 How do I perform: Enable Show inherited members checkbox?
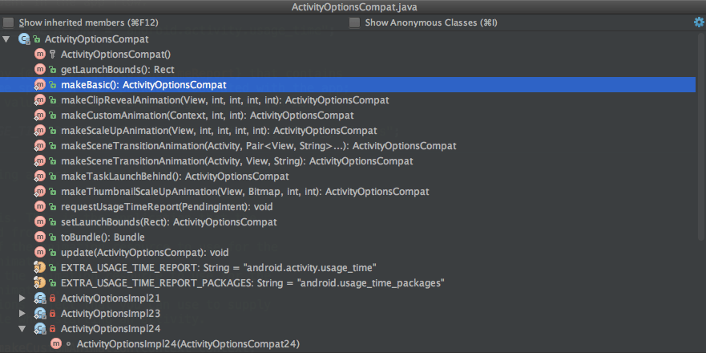(9, 22)
